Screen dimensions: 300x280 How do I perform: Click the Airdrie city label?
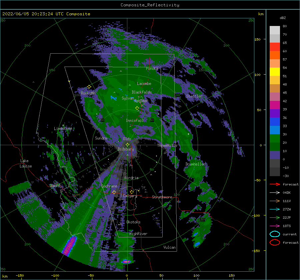pyautogui.click(x=131, y=178)
